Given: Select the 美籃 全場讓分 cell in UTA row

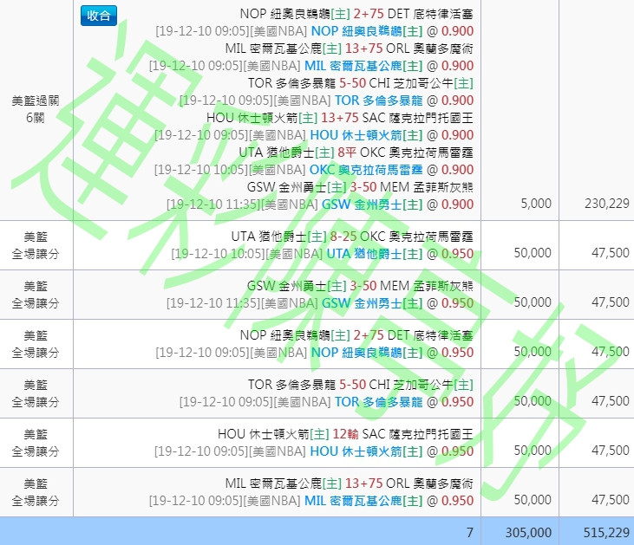Looking at the screenshot, I should [36, 245].
